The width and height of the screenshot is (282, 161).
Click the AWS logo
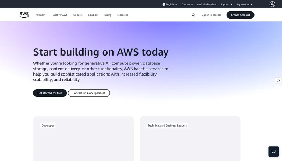24,15
